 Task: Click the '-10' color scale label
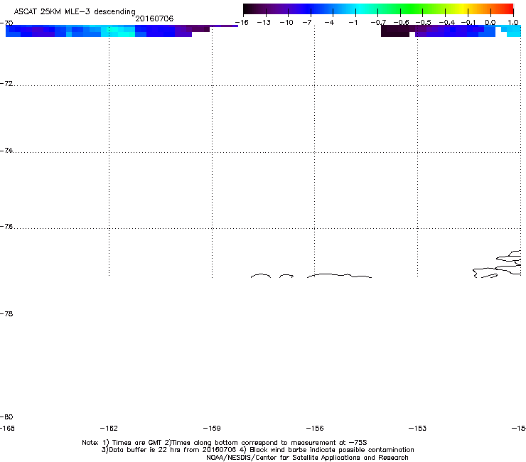[286, 23]
